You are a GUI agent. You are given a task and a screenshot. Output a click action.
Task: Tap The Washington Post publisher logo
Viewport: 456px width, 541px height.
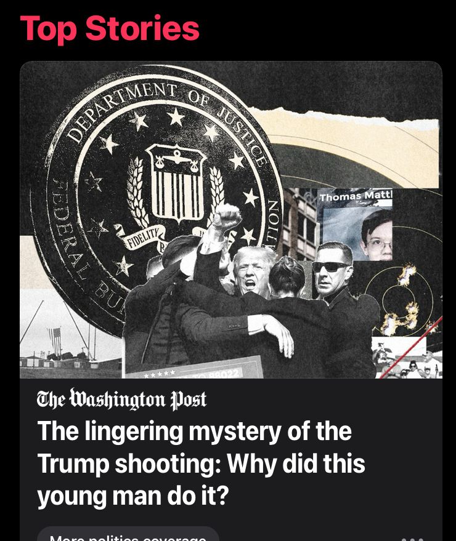point(121,399)
